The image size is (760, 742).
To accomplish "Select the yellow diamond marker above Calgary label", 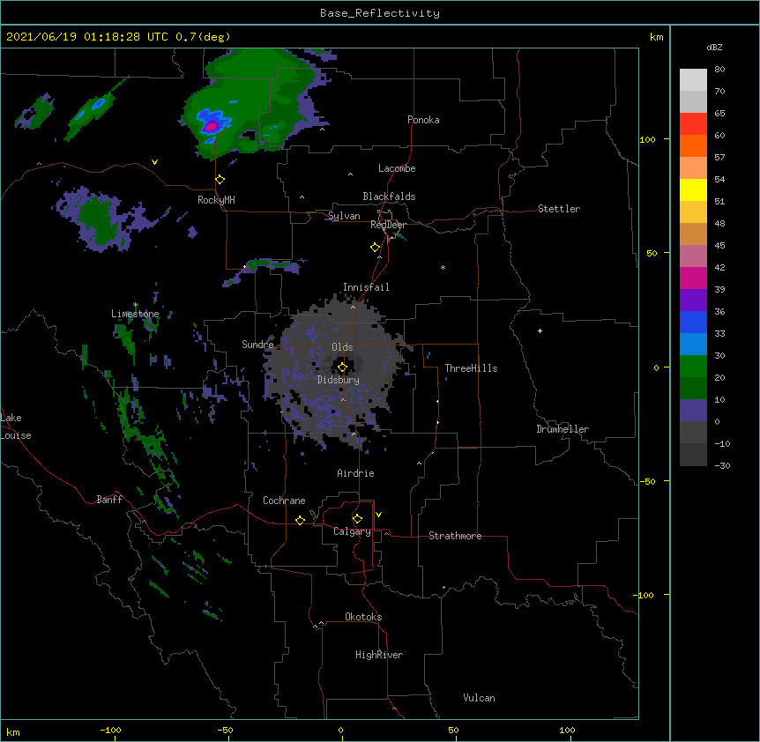I will pos(357,519).
